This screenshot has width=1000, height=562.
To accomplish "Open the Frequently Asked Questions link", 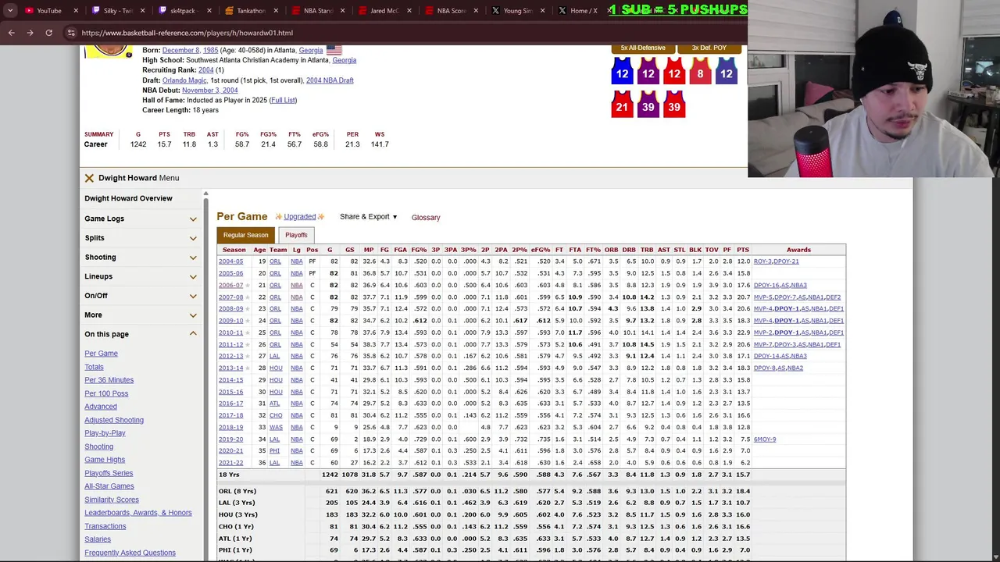I will 130,553.
